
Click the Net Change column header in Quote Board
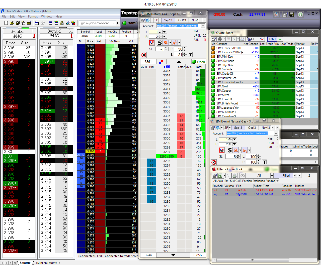[x=251, y=44]
